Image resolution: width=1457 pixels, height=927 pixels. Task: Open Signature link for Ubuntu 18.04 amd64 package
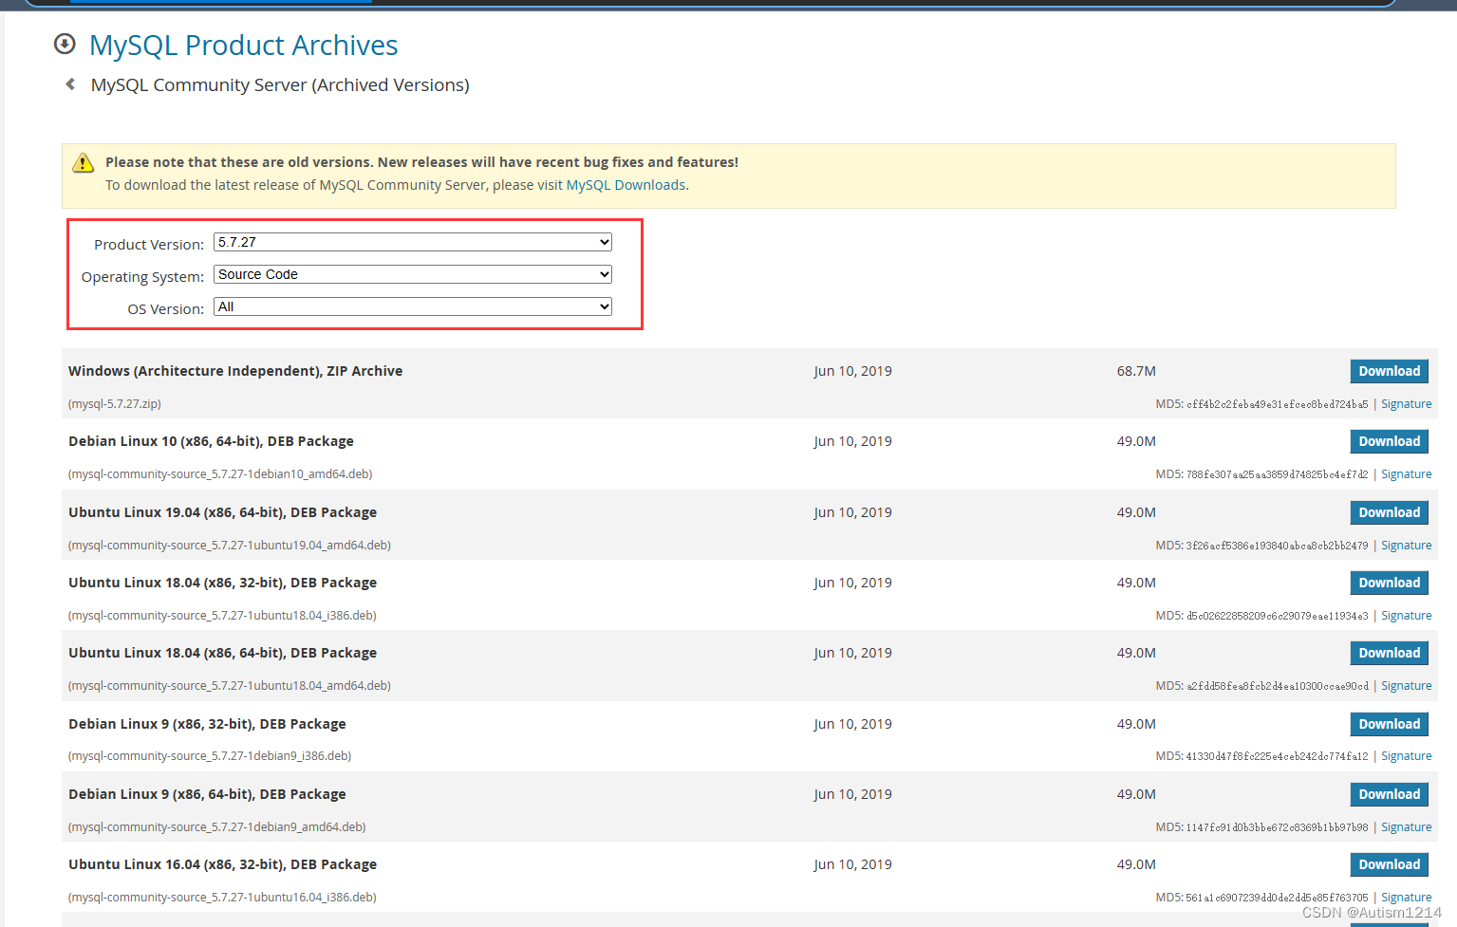pyautogui.click(x=1406, y=686)
